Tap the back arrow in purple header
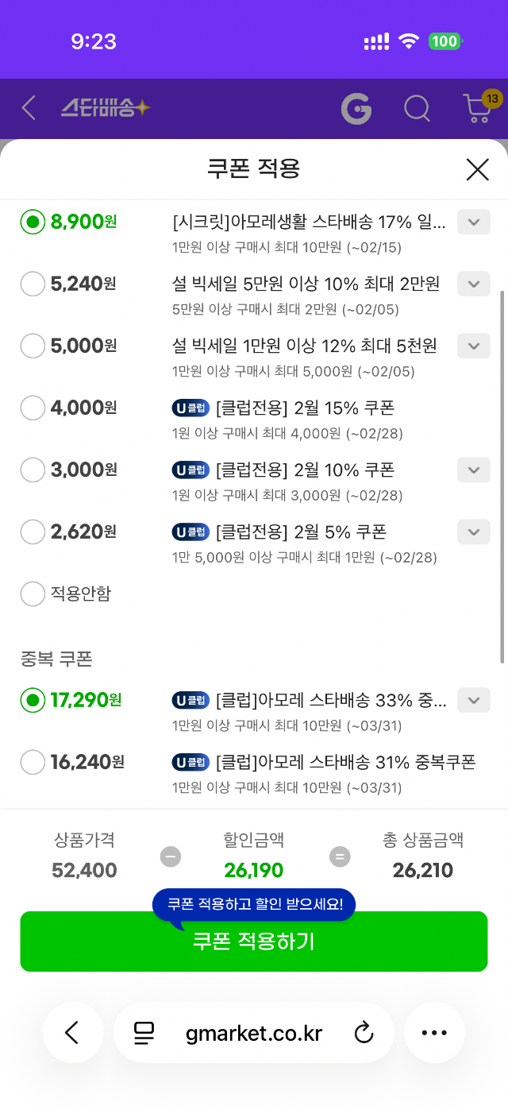 29,108
